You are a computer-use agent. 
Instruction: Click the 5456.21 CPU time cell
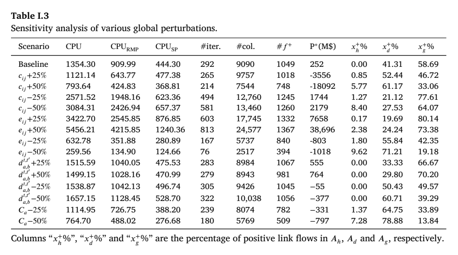click(x=81, y=130)
